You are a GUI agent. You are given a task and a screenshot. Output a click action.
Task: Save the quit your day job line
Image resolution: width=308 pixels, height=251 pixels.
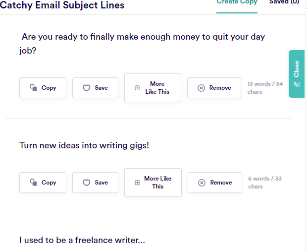95,88
